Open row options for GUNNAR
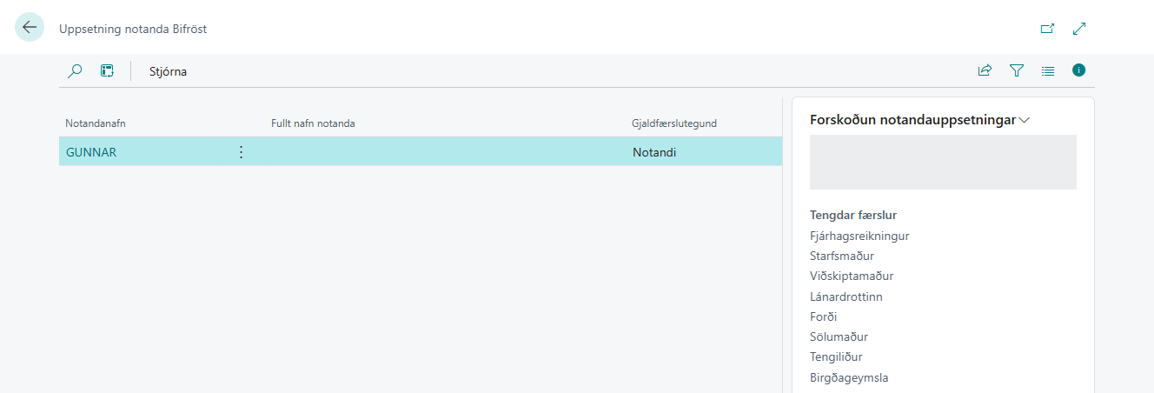Image resolution: width=1154 pixels, height=393 pixels. pyautogui.click(x=241, y=152)
